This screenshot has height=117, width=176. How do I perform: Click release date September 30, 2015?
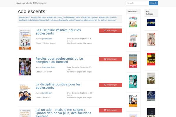80,94
